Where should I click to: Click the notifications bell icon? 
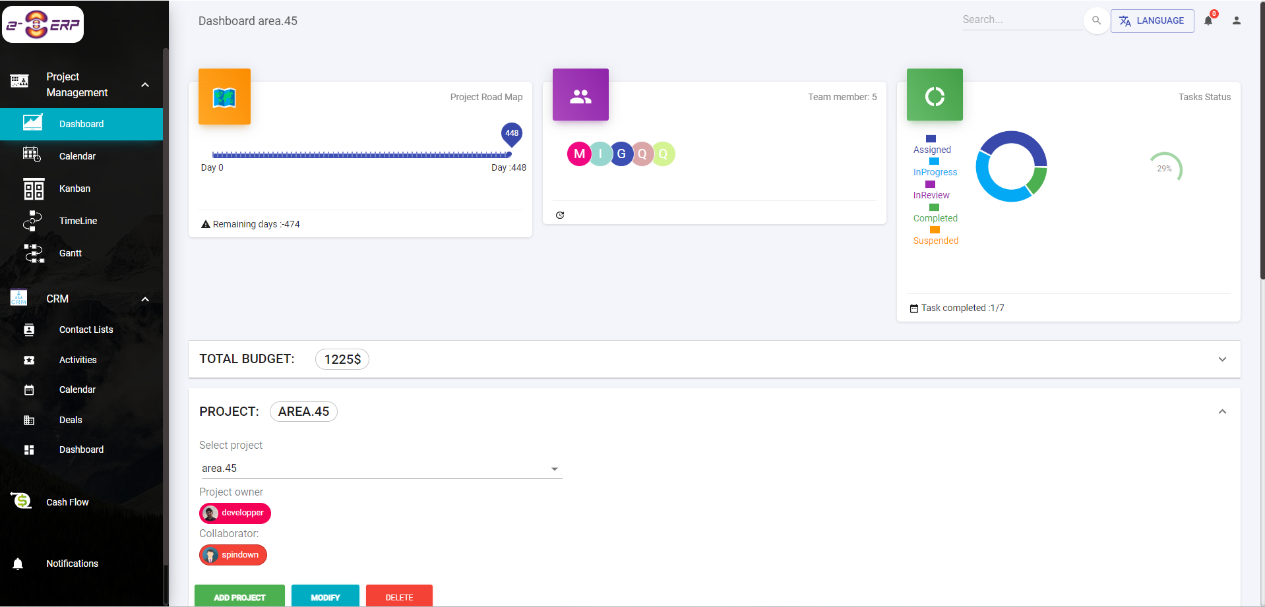point(1208,20)
